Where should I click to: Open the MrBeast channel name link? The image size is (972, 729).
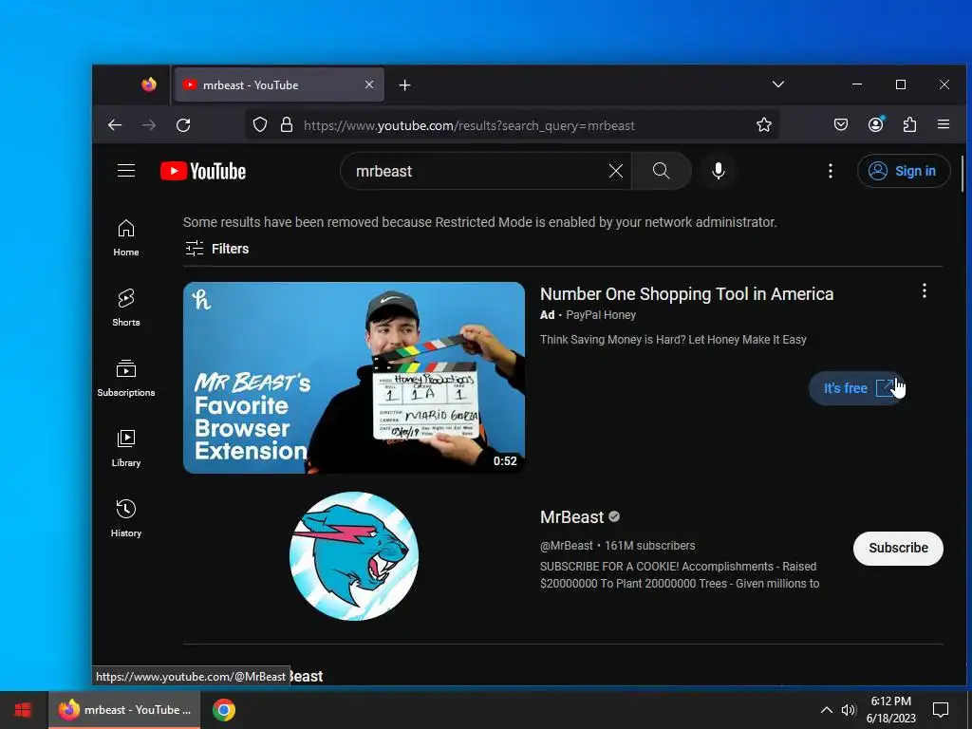pos(571,517)
